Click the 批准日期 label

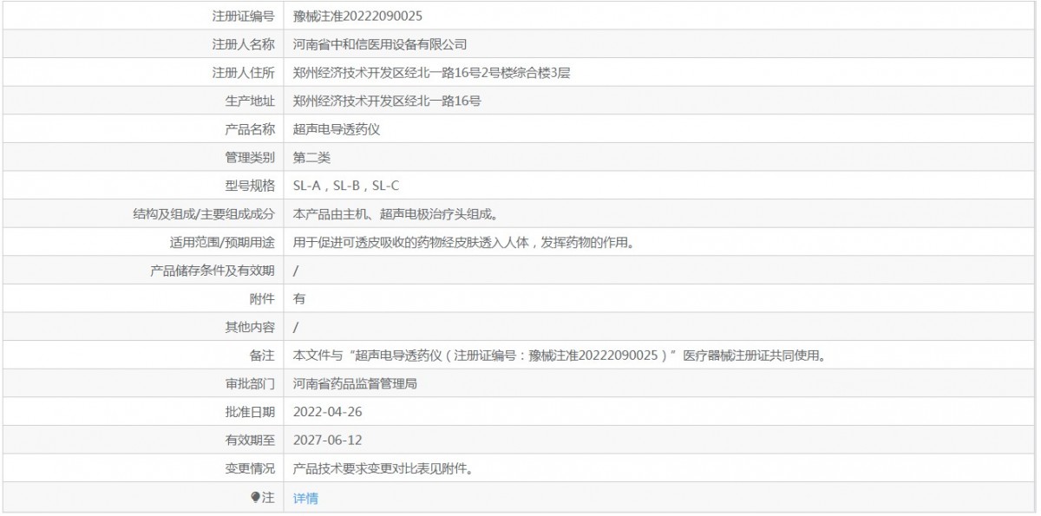[x=249, y=412]
